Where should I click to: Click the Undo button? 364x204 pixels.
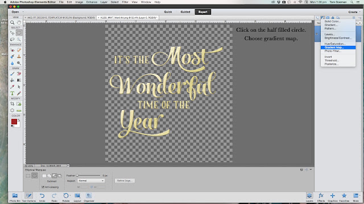point(42,197)
